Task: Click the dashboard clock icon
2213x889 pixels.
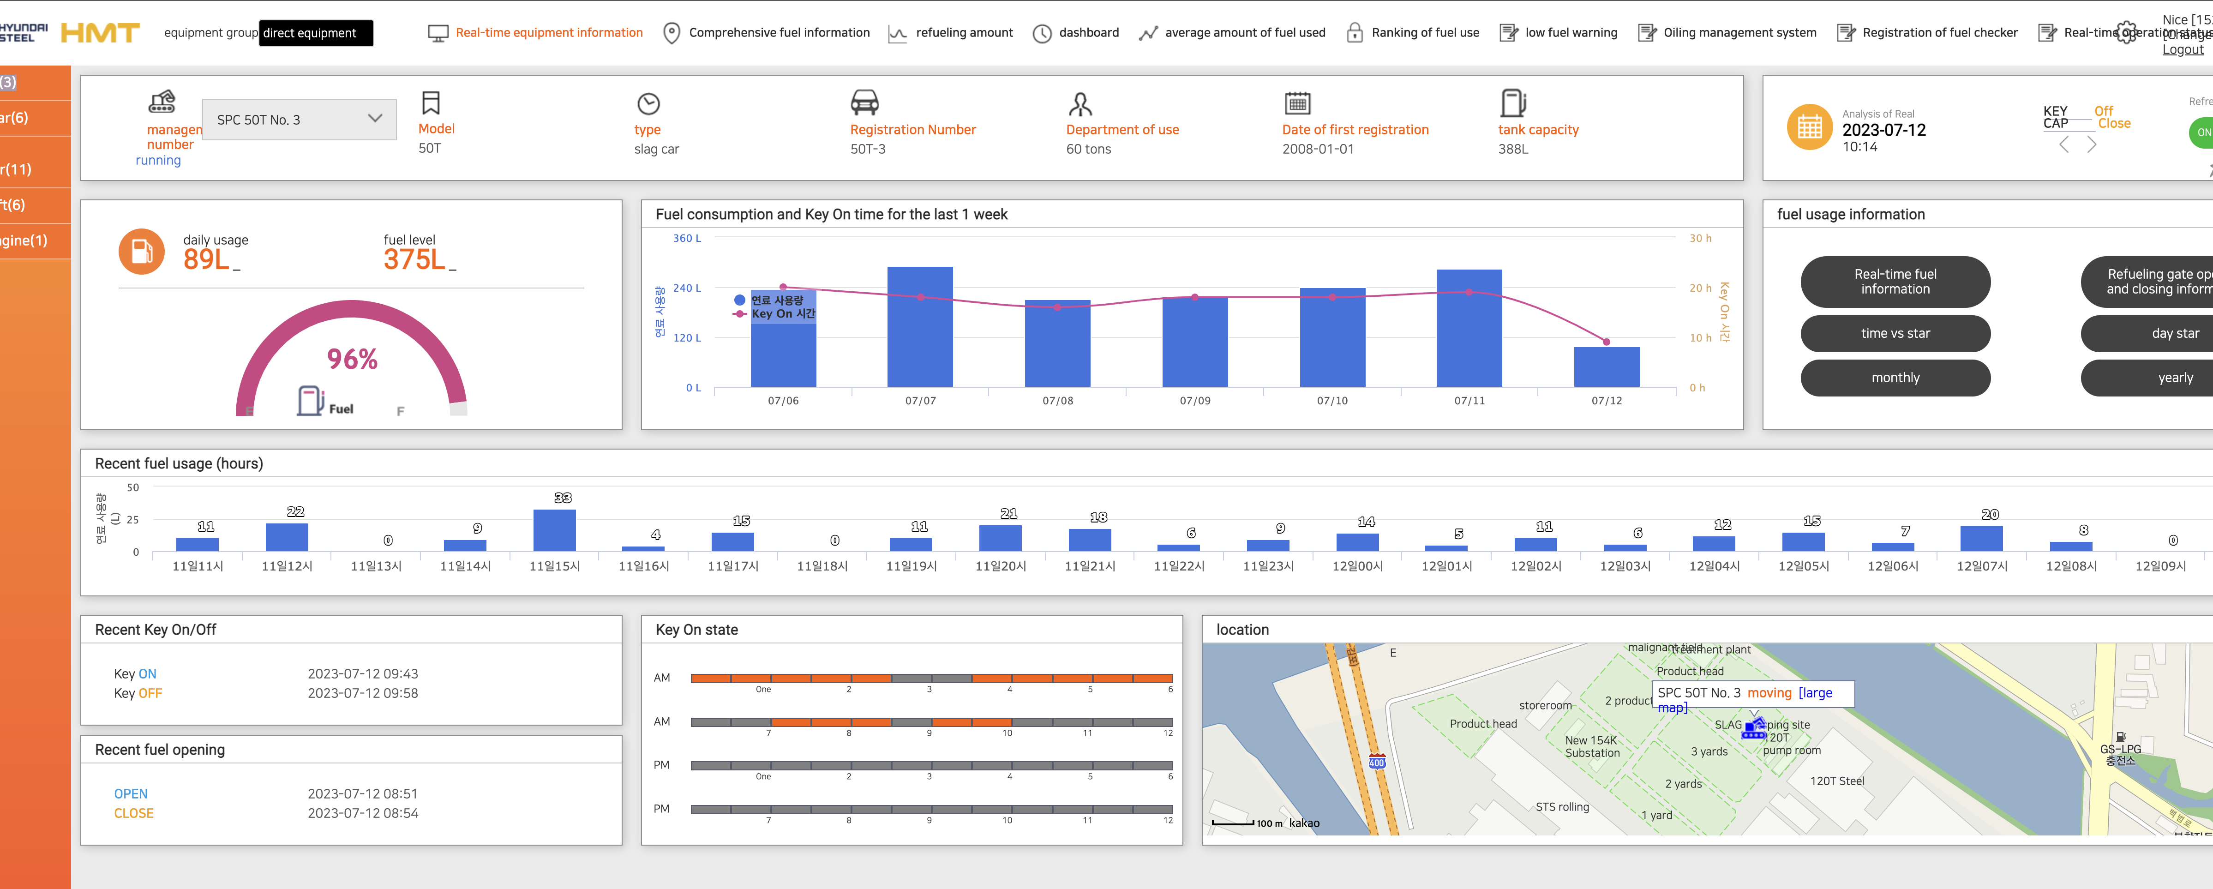Action: click(x=1041, y=34)
